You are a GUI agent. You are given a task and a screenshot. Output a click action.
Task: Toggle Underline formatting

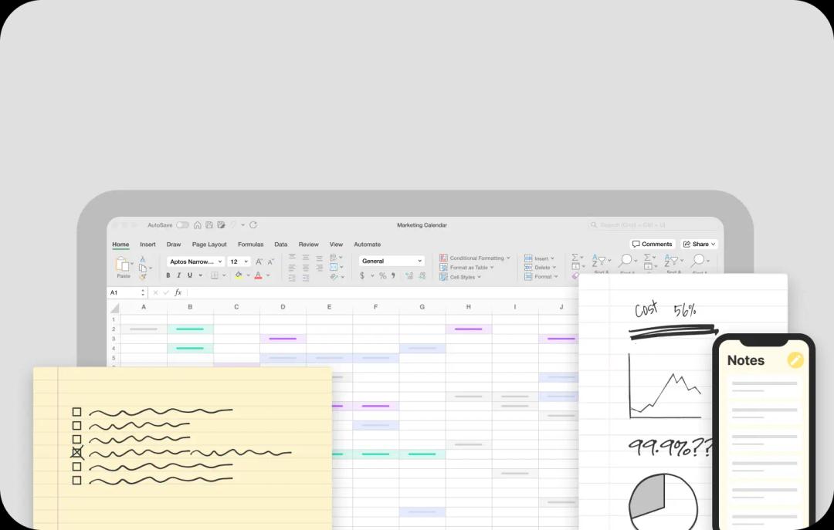(190, 275)
